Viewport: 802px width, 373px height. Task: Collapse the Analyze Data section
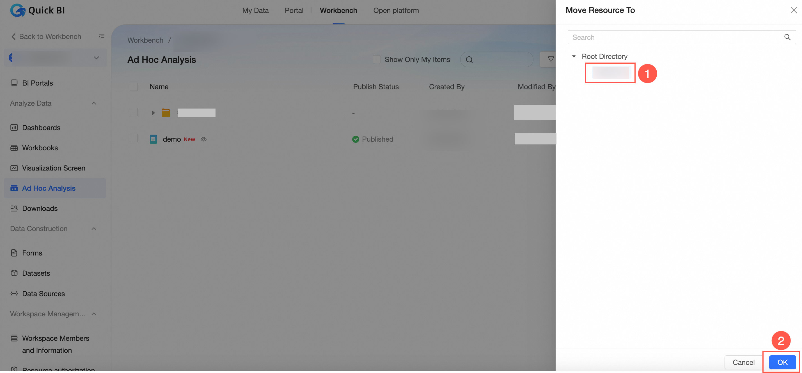[94, 103]
